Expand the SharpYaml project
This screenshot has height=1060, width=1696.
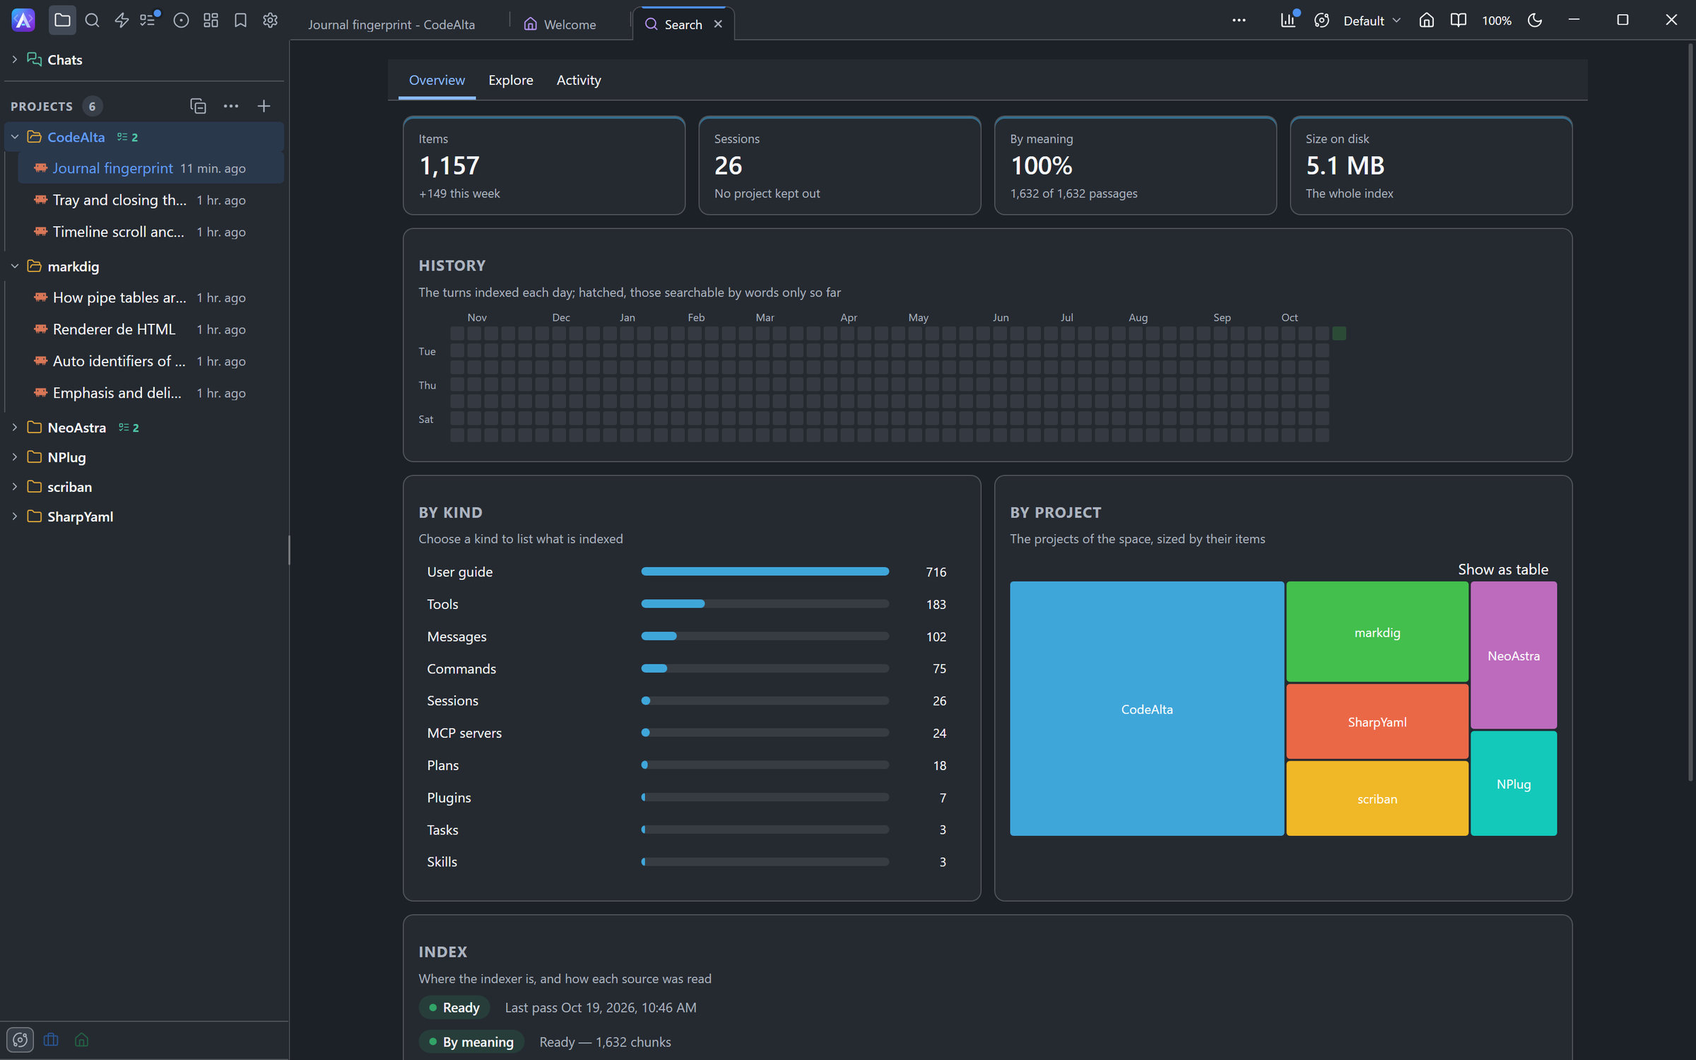pyautogui.click(x=15, y=517)
